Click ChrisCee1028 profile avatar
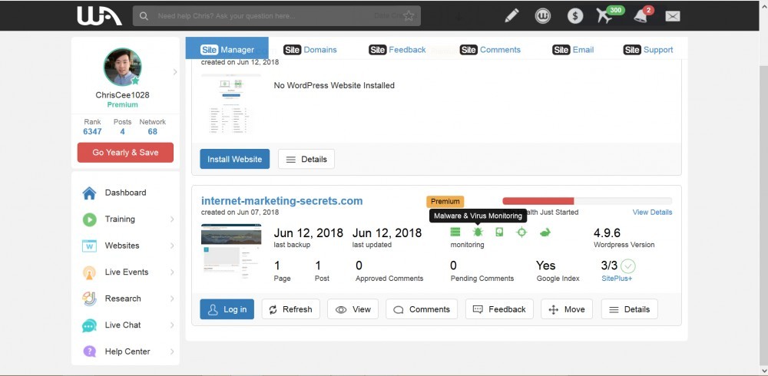This screenshot has height=376, width=768. (x=122, y=67)
